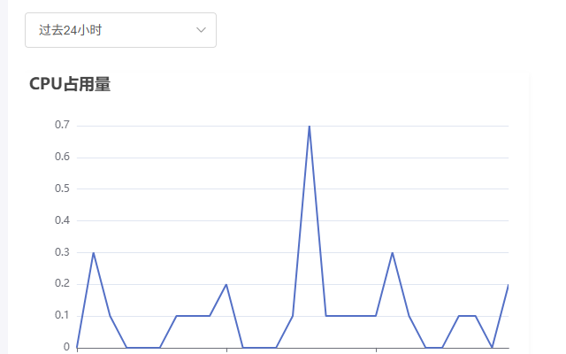The height and width of the screenshot is (354, 566).
Task: Click the flat 0.1 segment after the tallest spike
Action: click(351, 315)
